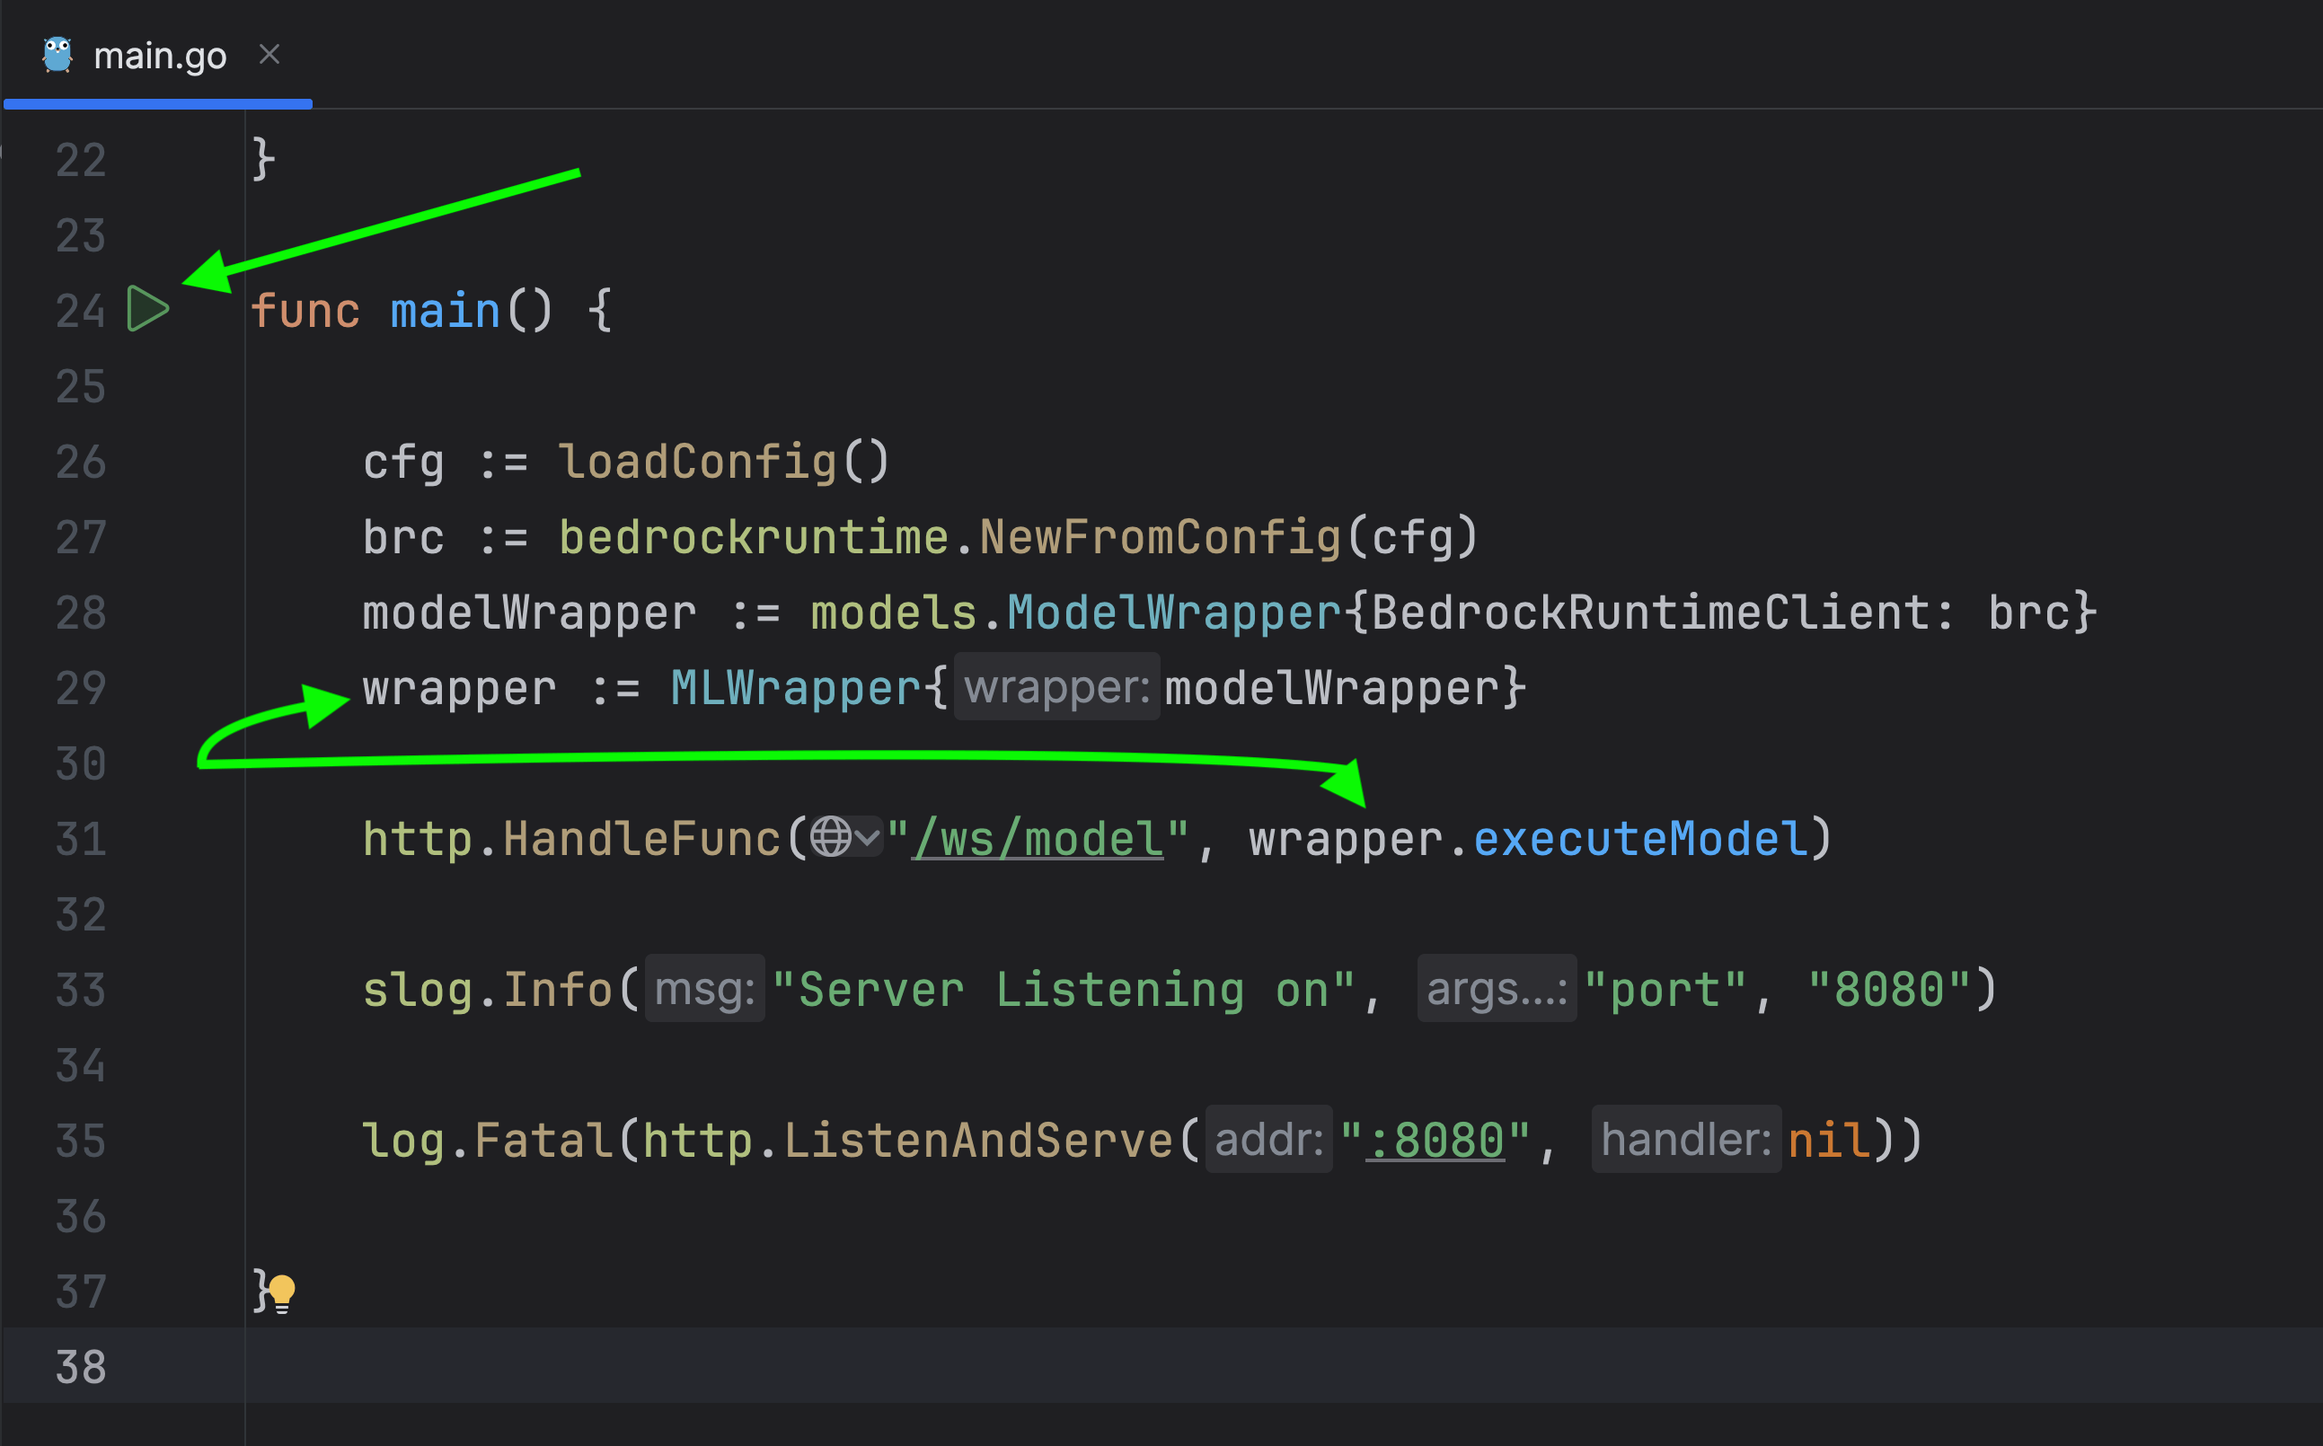Click the NewFromConfig function call
This screenshot has width=2323, height=1446.
click(1159, 537)
